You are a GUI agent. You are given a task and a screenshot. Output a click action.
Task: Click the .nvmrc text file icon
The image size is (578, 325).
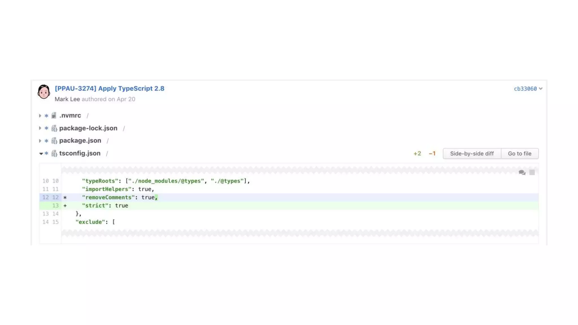(54, 115)
